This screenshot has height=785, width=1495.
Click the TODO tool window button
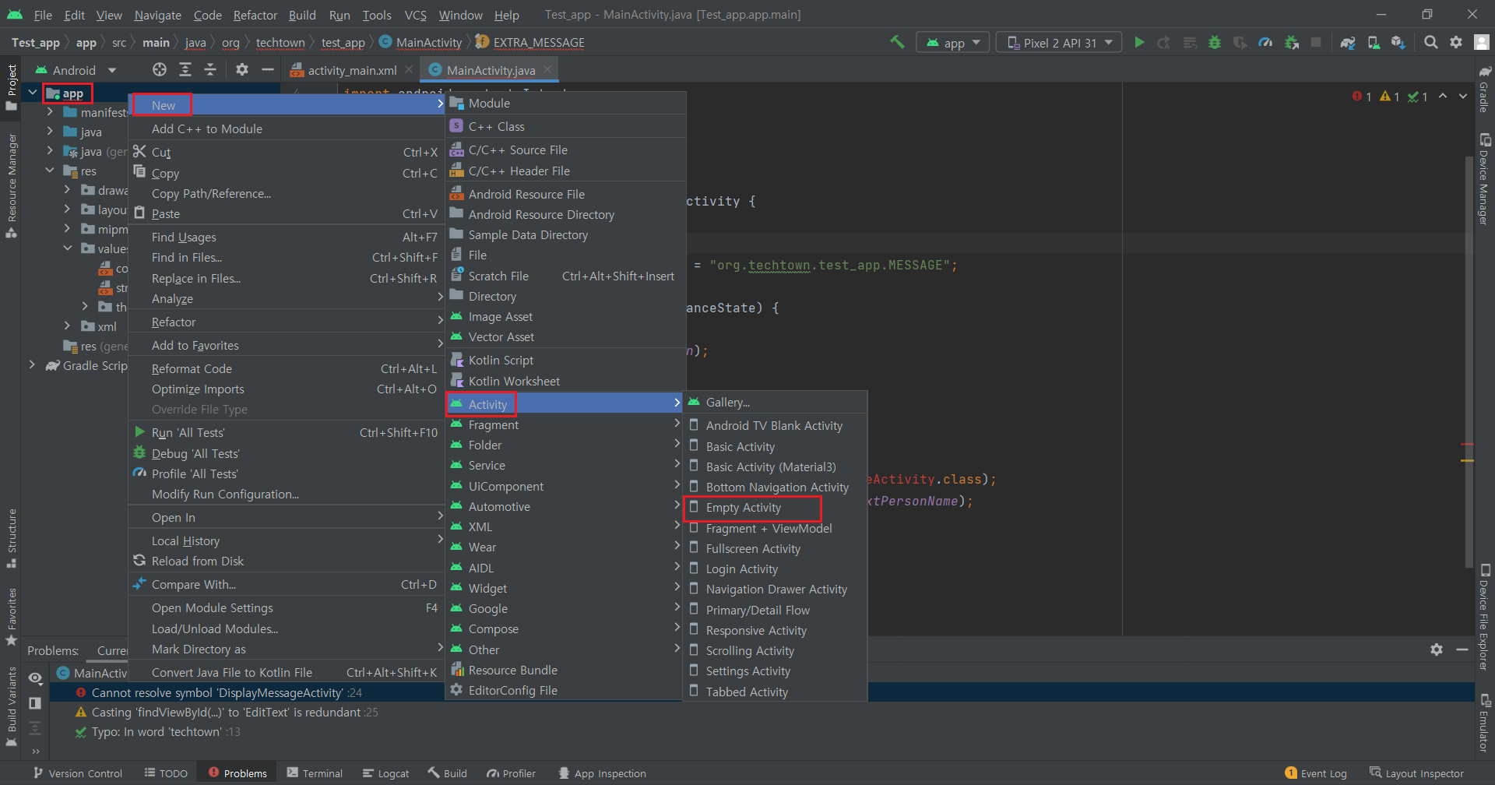166,773
